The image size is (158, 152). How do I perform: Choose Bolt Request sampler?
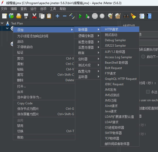(120, 68)
